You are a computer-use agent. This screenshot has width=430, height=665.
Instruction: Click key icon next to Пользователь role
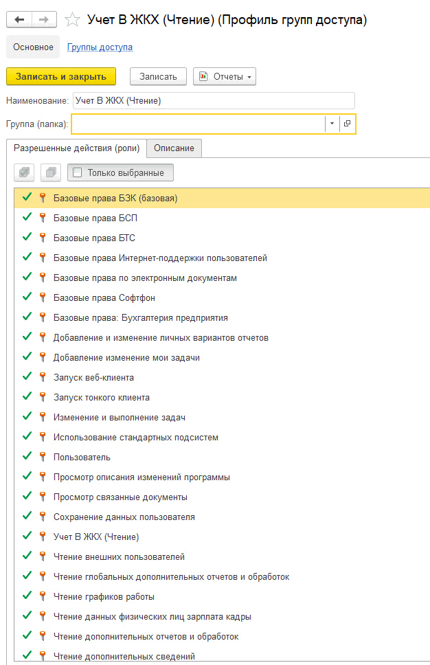(43, 457)
